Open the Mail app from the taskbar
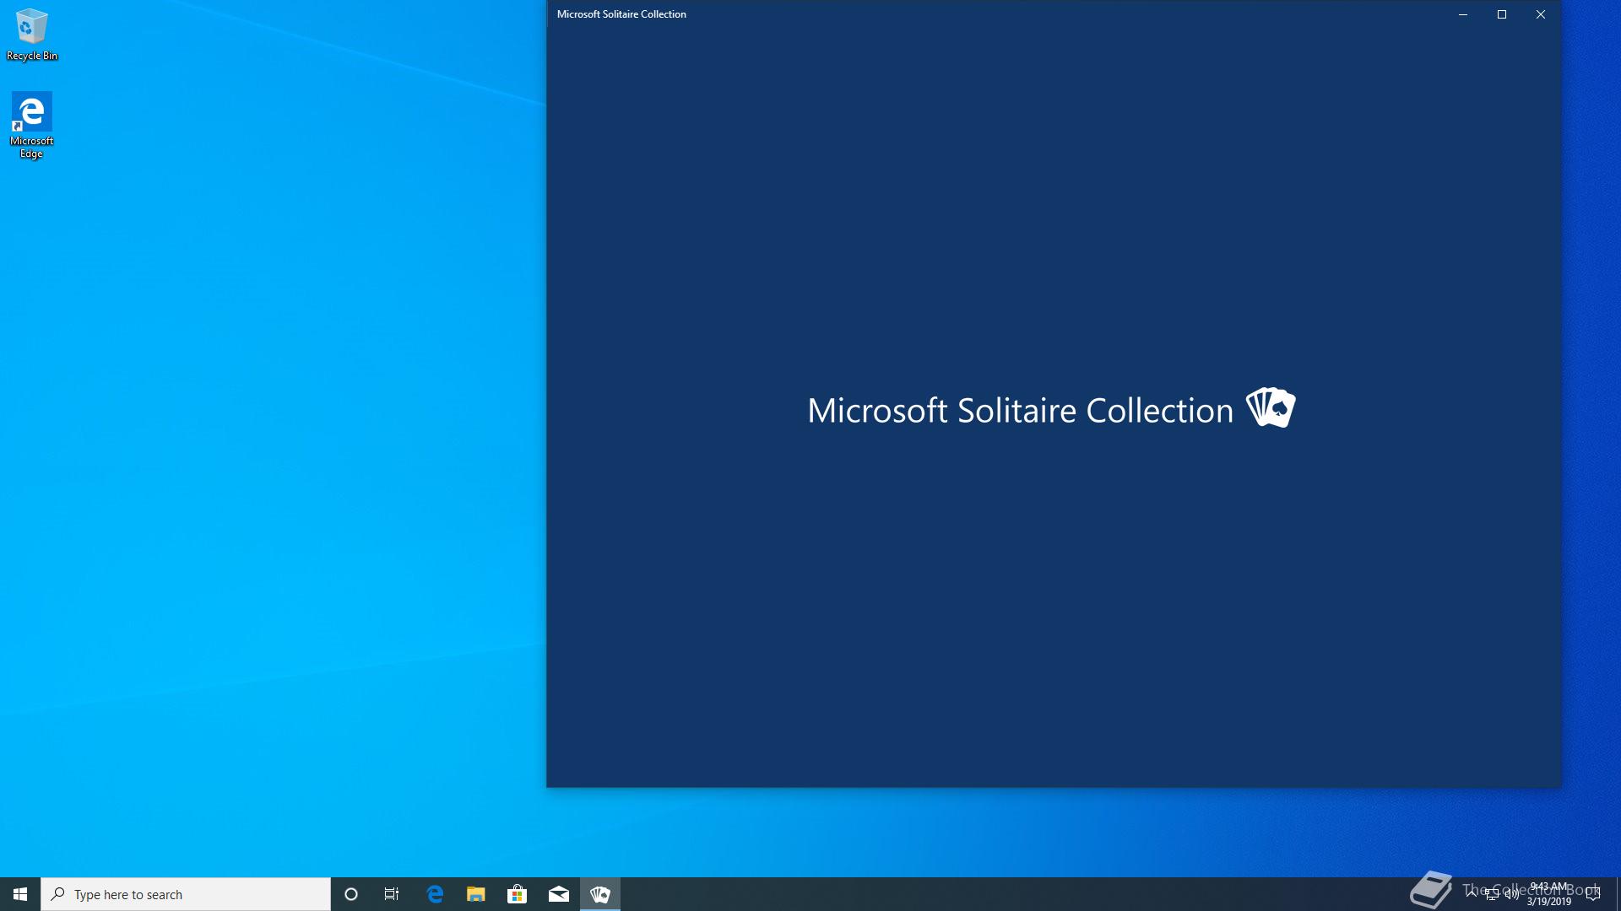Screen dimensions: 1621x911 click(559, 894)
